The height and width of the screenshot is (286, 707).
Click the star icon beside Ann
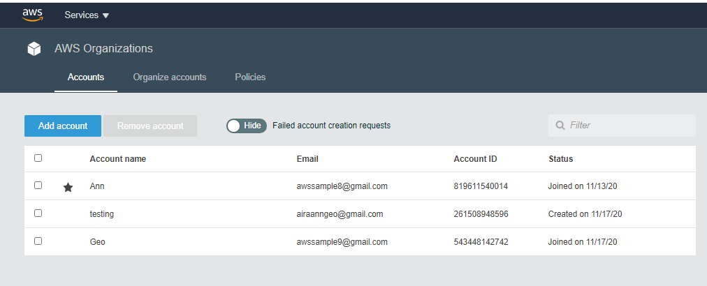point(68,187)
